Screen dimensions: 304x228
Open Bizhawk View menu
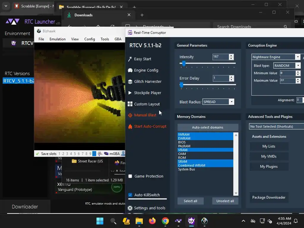point(75,39)
